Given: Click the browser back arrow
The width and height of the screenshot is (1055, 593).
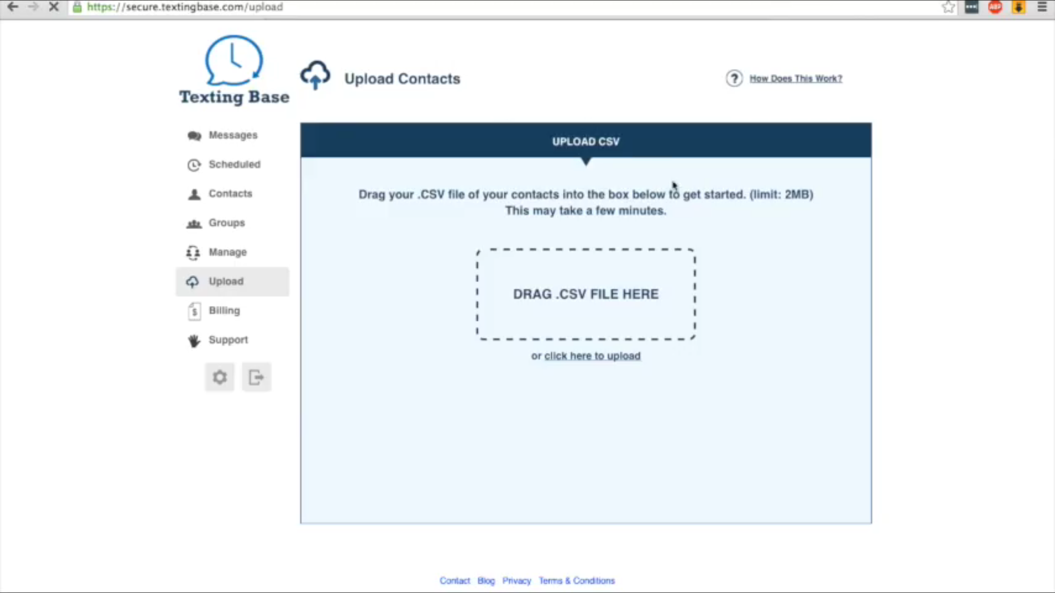Looking at the screenshot, I should (13, 7).
